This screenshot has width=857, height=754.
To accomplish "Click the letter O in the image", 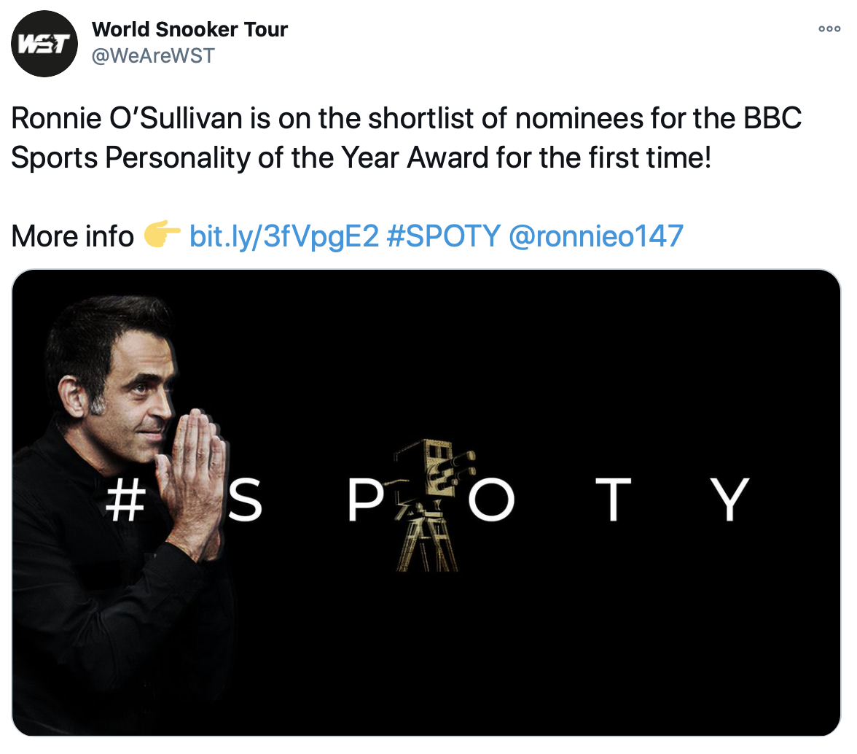I will coord(490,500).
